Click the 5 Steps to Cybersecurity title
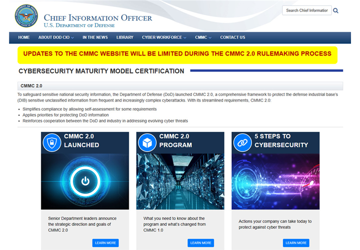360x250 pixels. 281,140
